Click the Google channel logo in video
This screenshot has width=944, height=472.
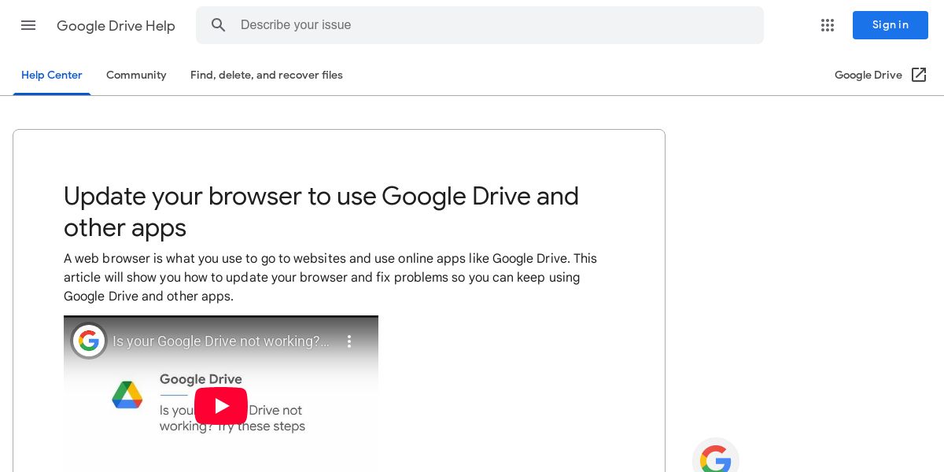point(89,341)
